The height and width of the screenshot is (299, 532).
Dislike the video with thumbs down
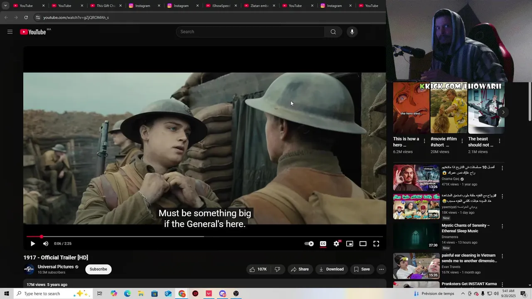point(277,269)
